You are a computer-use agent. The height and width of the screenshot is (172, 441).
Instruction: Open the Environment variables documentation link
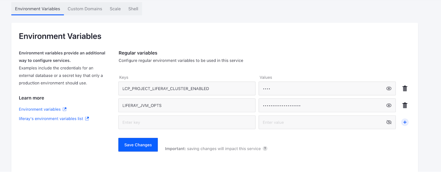40,109
